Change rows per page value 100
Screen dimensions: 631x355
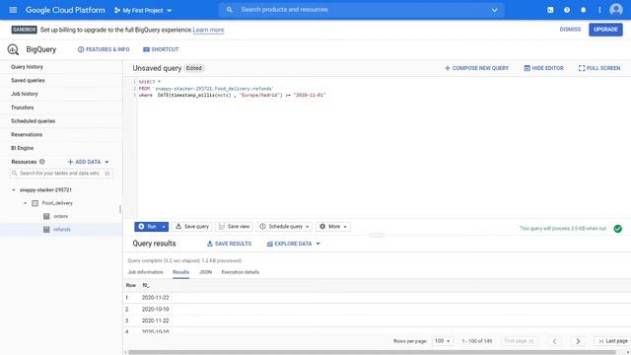click(x=443, y=341)
